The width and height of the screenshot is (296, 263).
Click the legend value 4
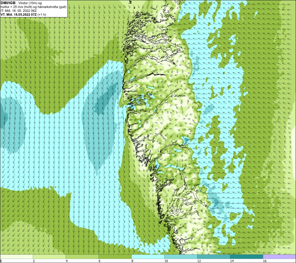point(67,261)
